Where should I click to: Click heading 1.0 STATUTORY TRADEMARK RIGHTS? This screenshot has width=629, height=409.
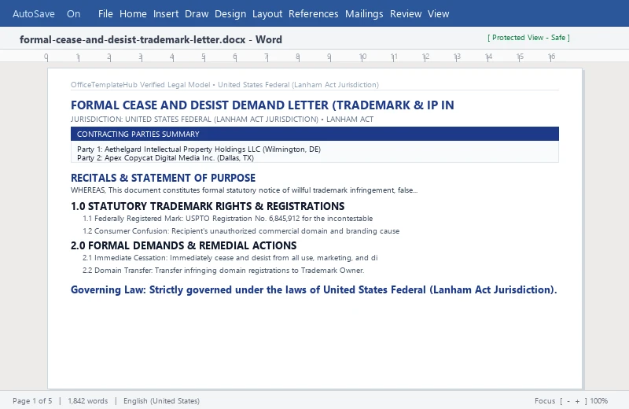click(208, 206)
